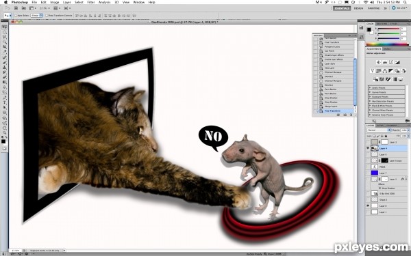Click the History panel scrollbar
This screenshot has height=256, width=411.
[355, 81]
